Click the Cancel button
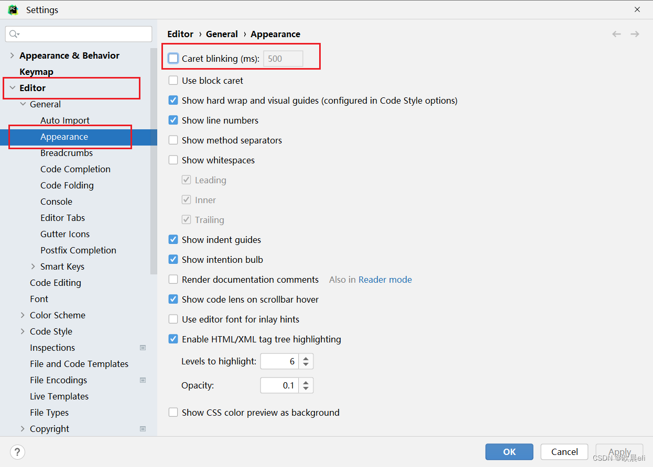The height and width of the screenshot is (467, 653). click(x=564, y=452)
